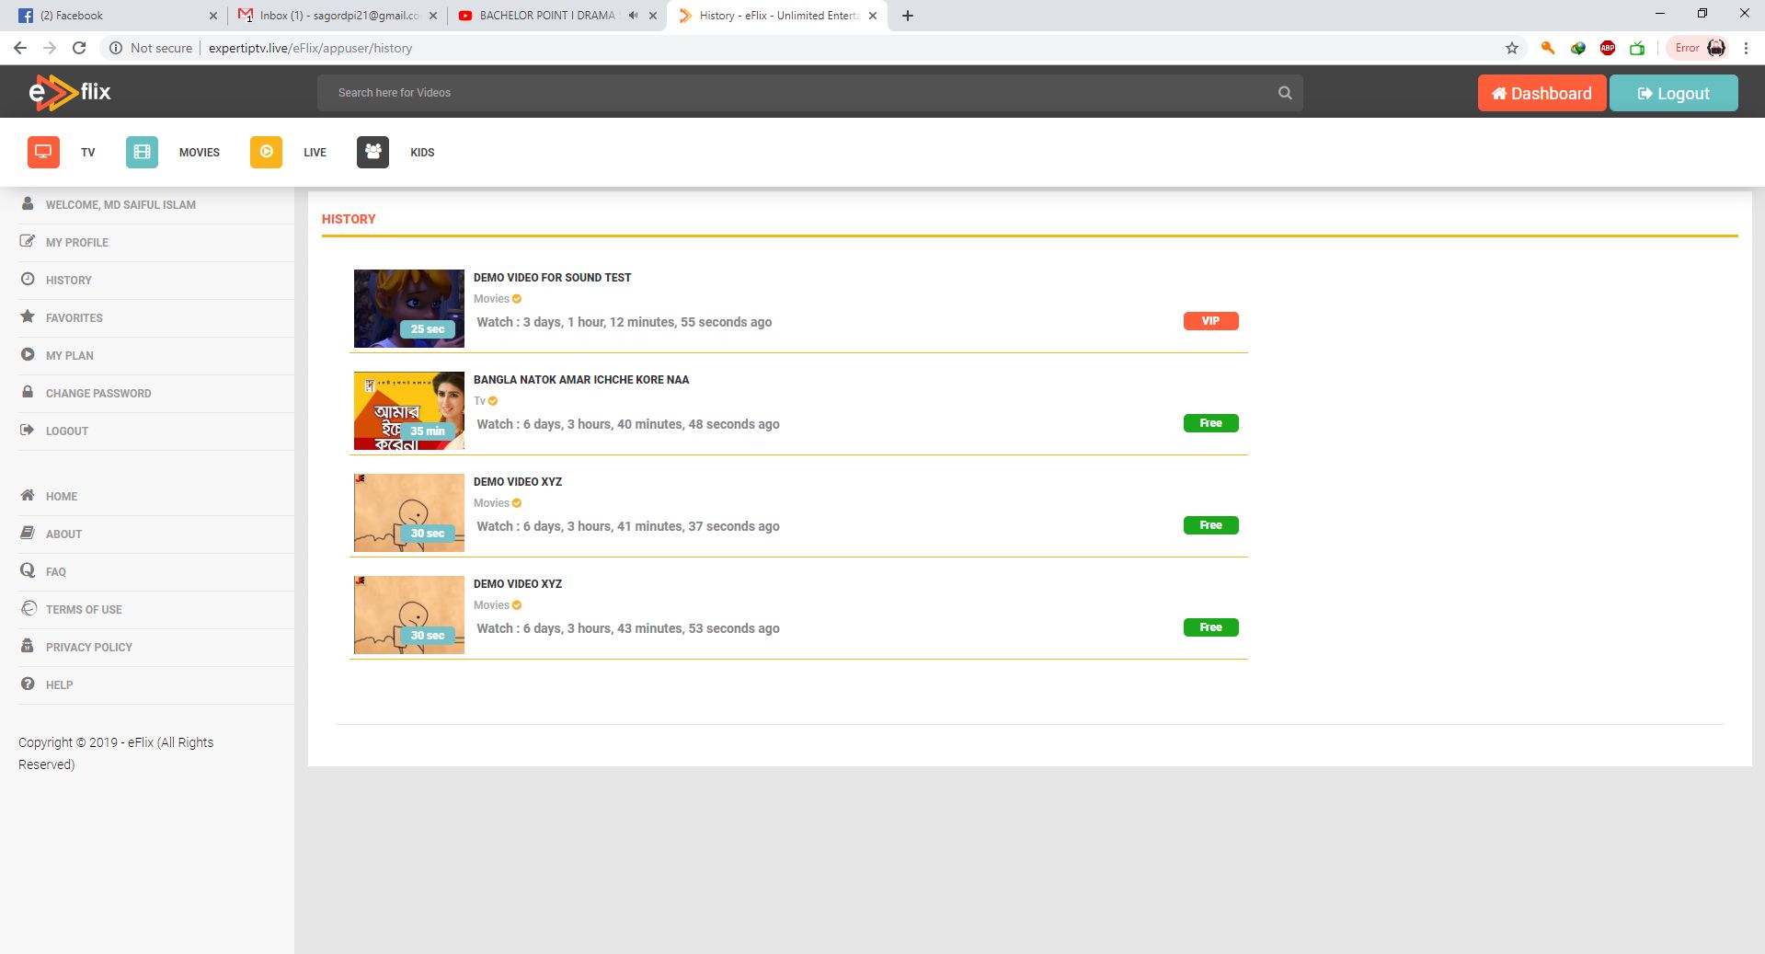Click the Privacy Policy icon
1765x954 pixels.
tap(28, 646)
